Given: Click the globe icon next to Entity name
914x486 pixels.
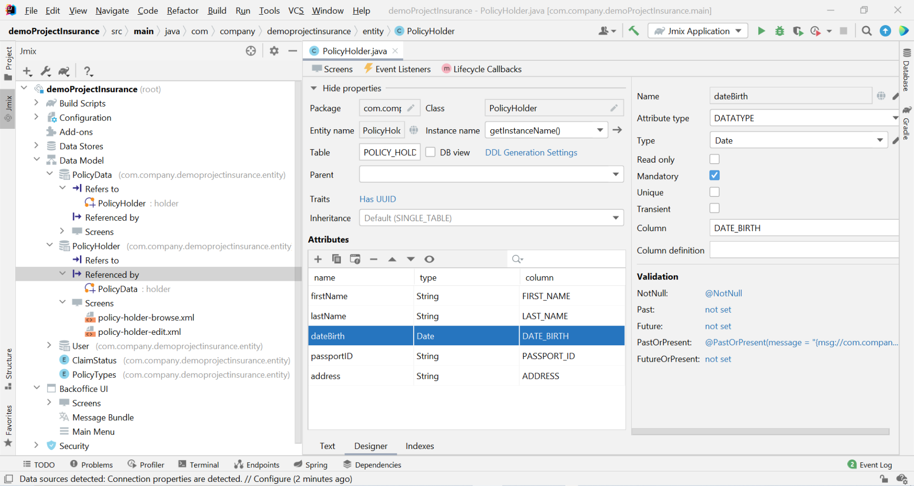Looking at the screenshot, I should coord(414,130).
